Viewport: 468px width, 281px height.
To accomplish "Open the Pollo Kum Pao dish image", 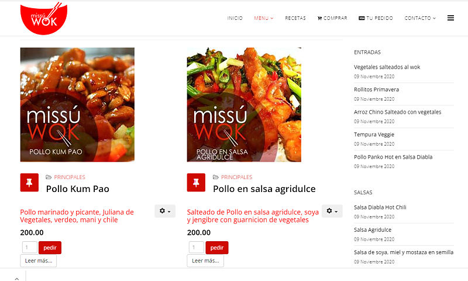I will pos(77,105).
